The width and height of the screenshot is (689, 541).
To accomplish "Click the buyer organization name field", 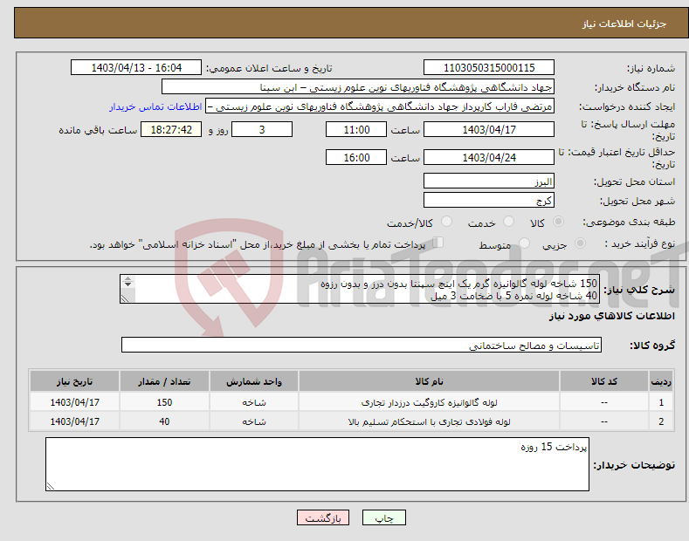I will tap(358, 87).
